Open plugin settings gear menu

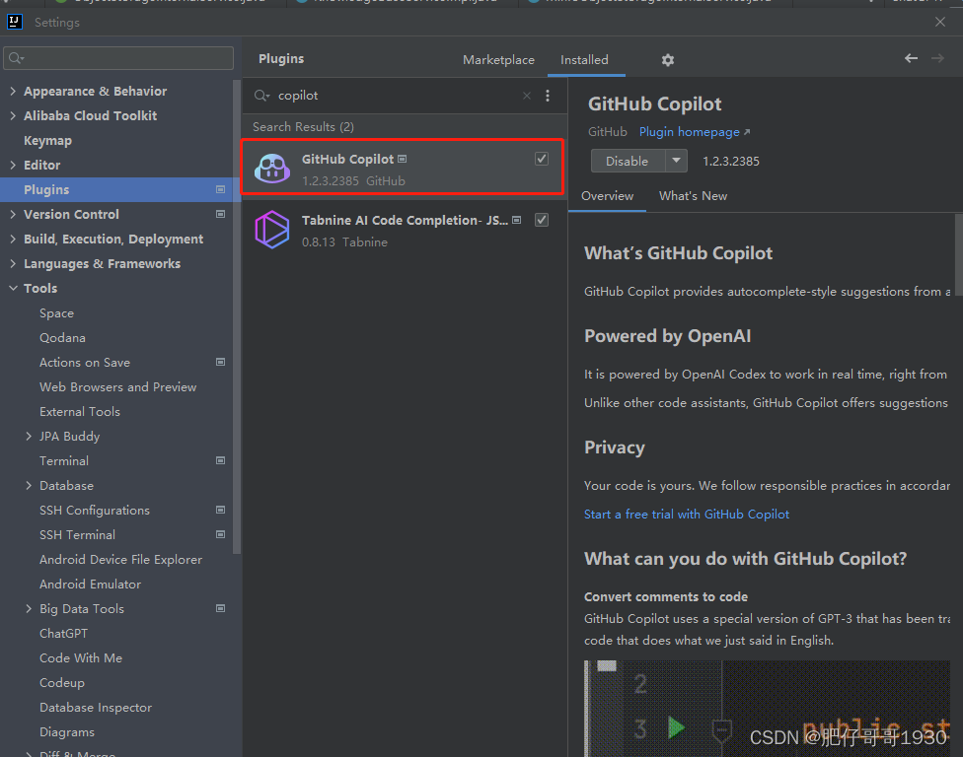pyautogui.click(x=668, y=60)
